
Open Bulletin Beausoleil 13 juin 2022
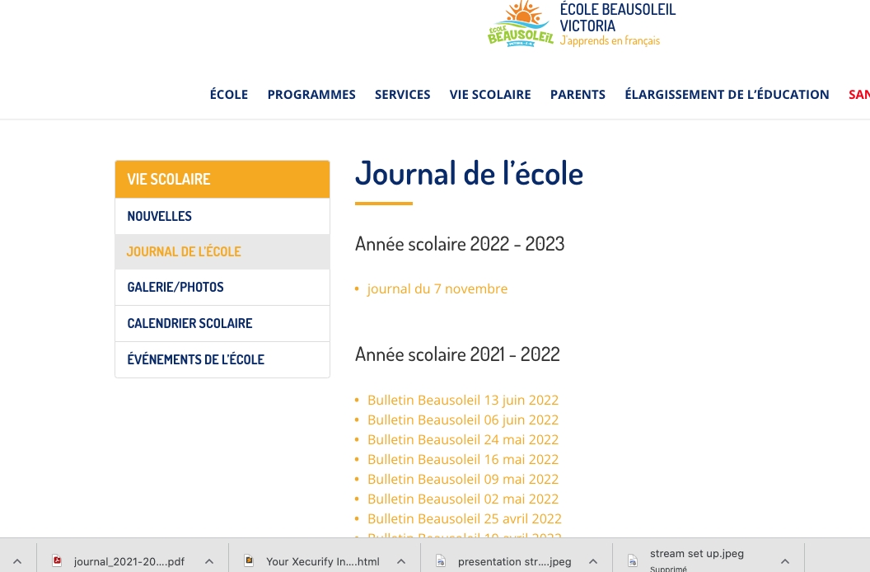tap(463, 400)
